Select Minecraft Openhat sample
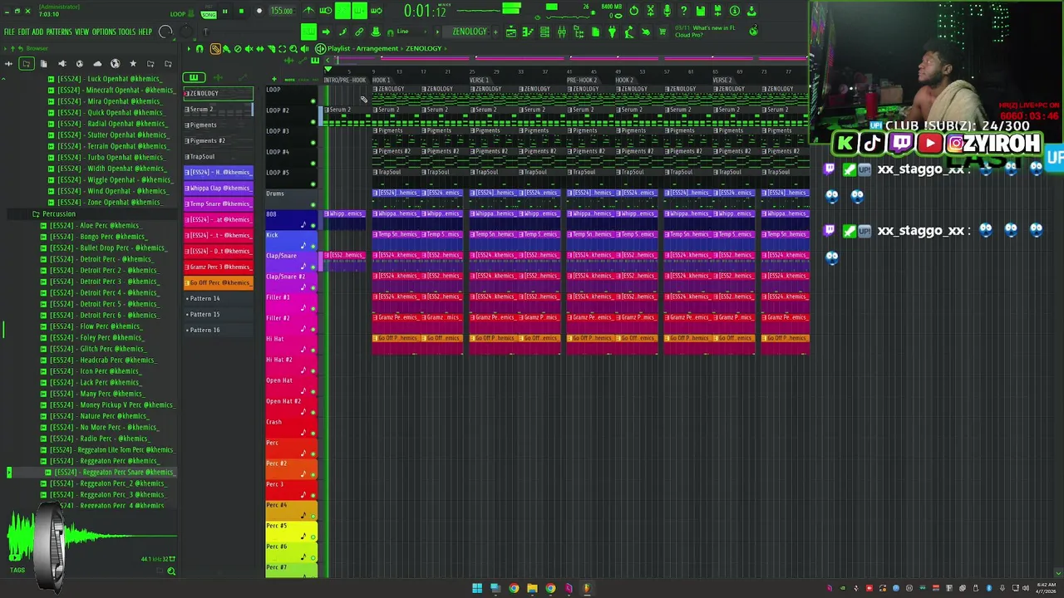 pyautogui.click(x=111, y=90)
